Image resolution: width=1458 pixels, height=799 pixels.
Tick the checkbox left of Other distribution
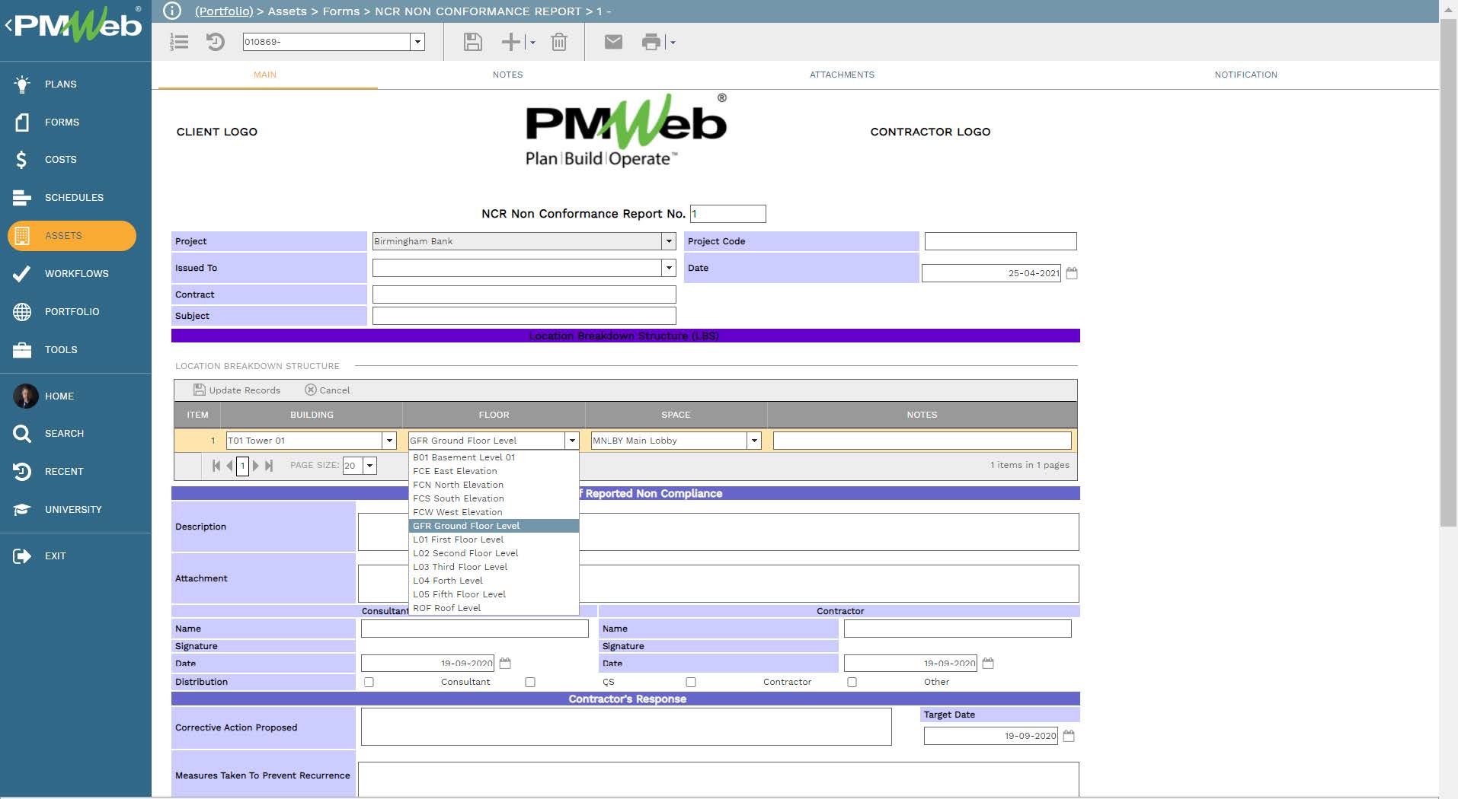click(852, 682)
